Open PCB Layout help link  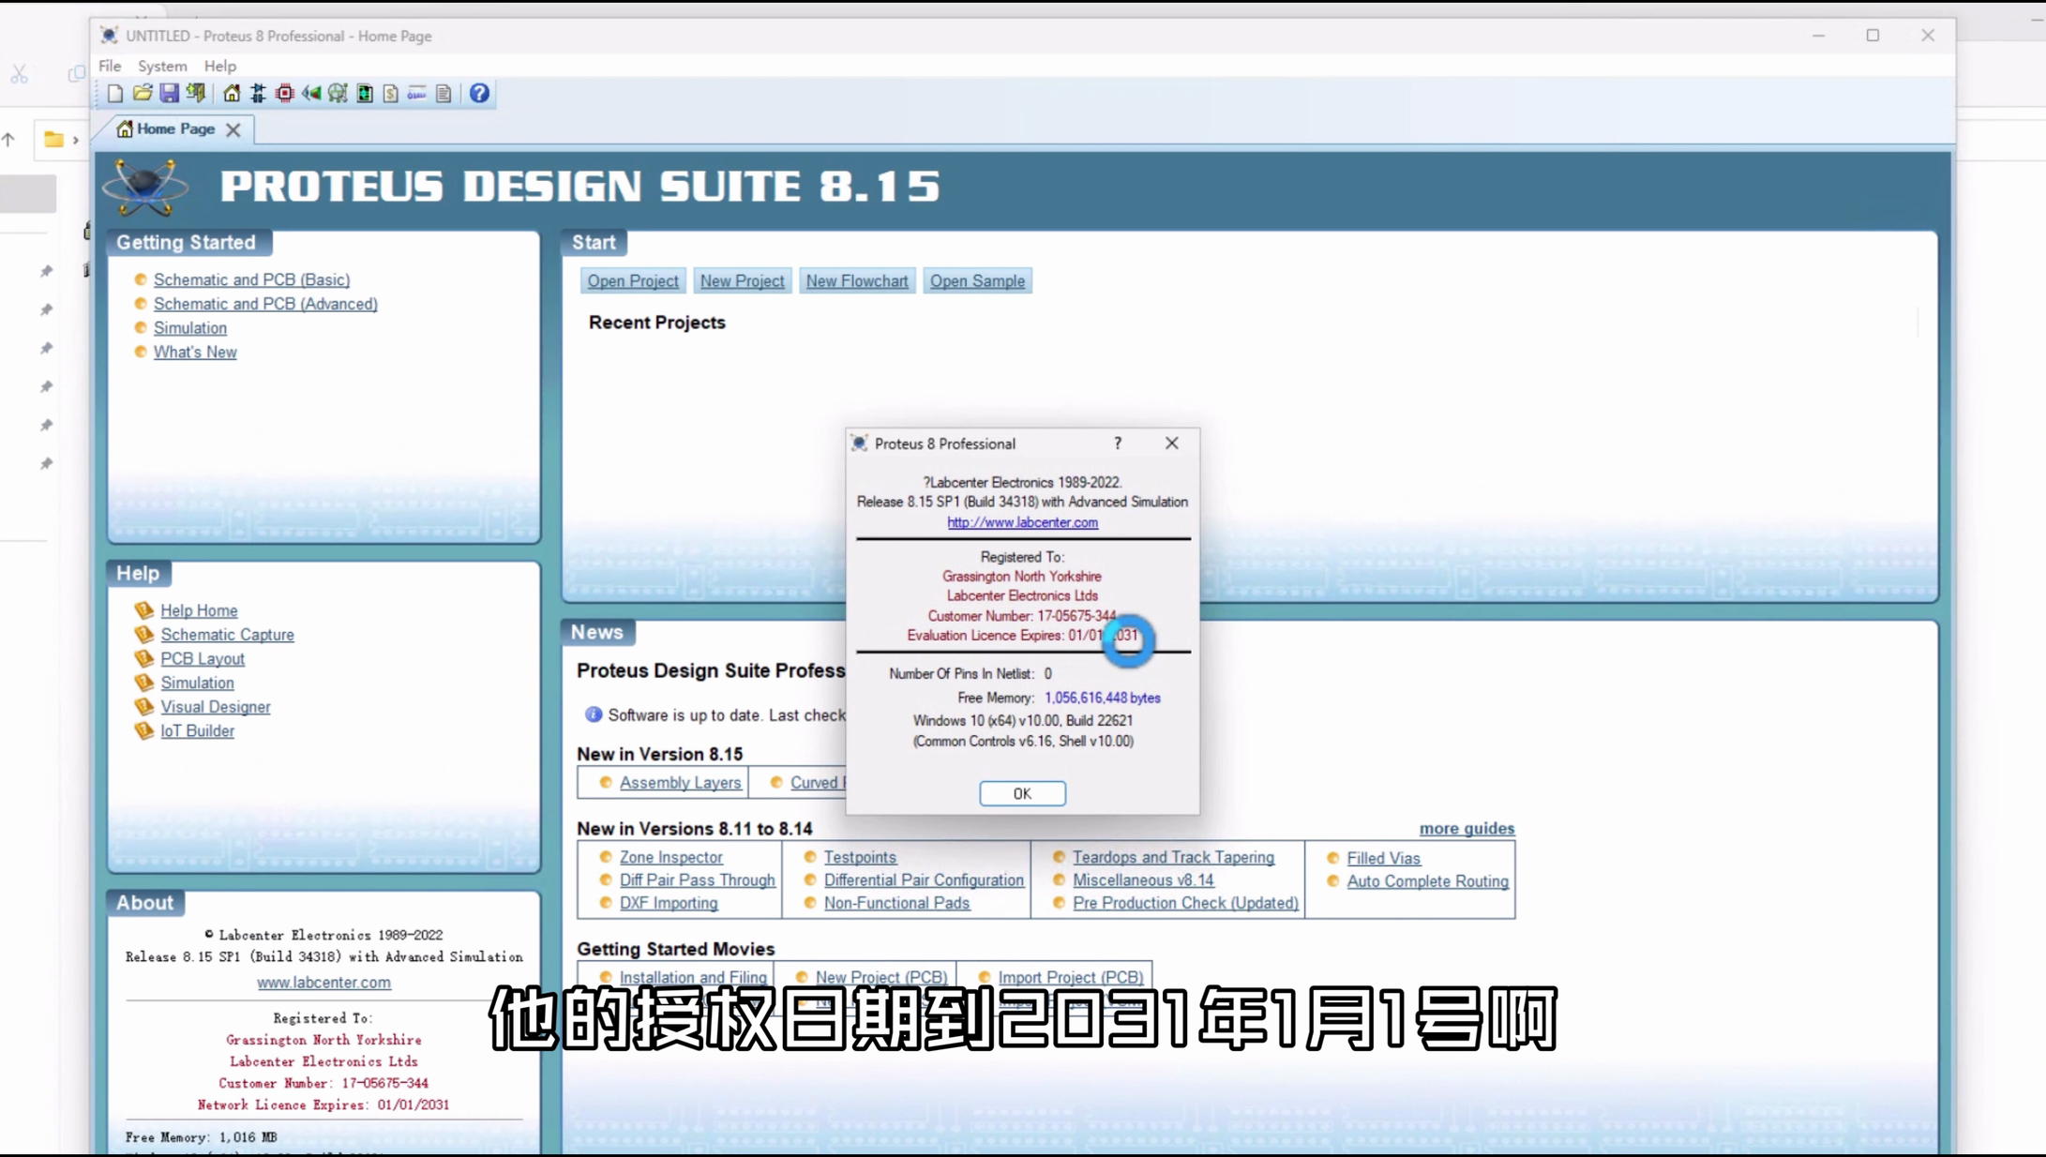(x=203, y=659)
